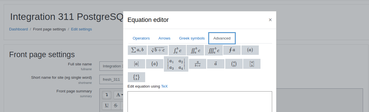Insert the contour integral symbol
The image size is (369, 112).
(x=232, y=50)
